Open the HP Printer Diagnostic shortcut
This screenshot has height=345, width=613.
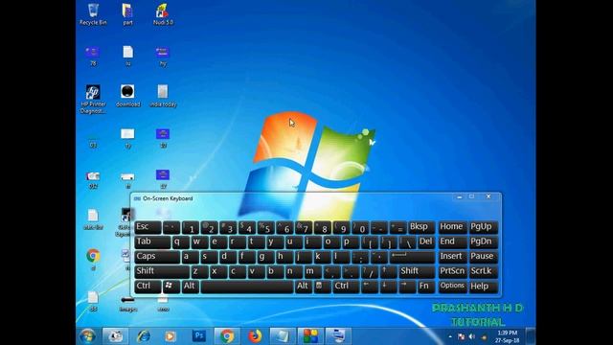click(x=93, y=99)
